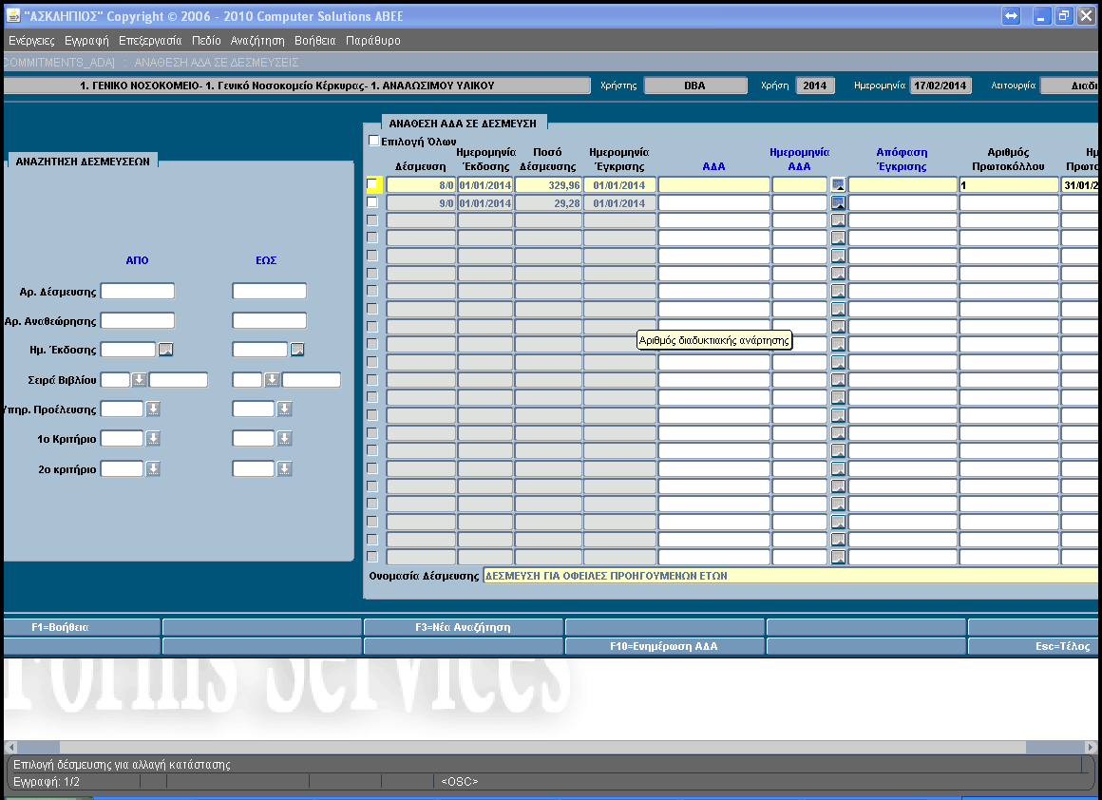This screenshot has width=1102, height=800.
Task: Click the double-arrow icon in the title bar
Action: (1011, 16)
